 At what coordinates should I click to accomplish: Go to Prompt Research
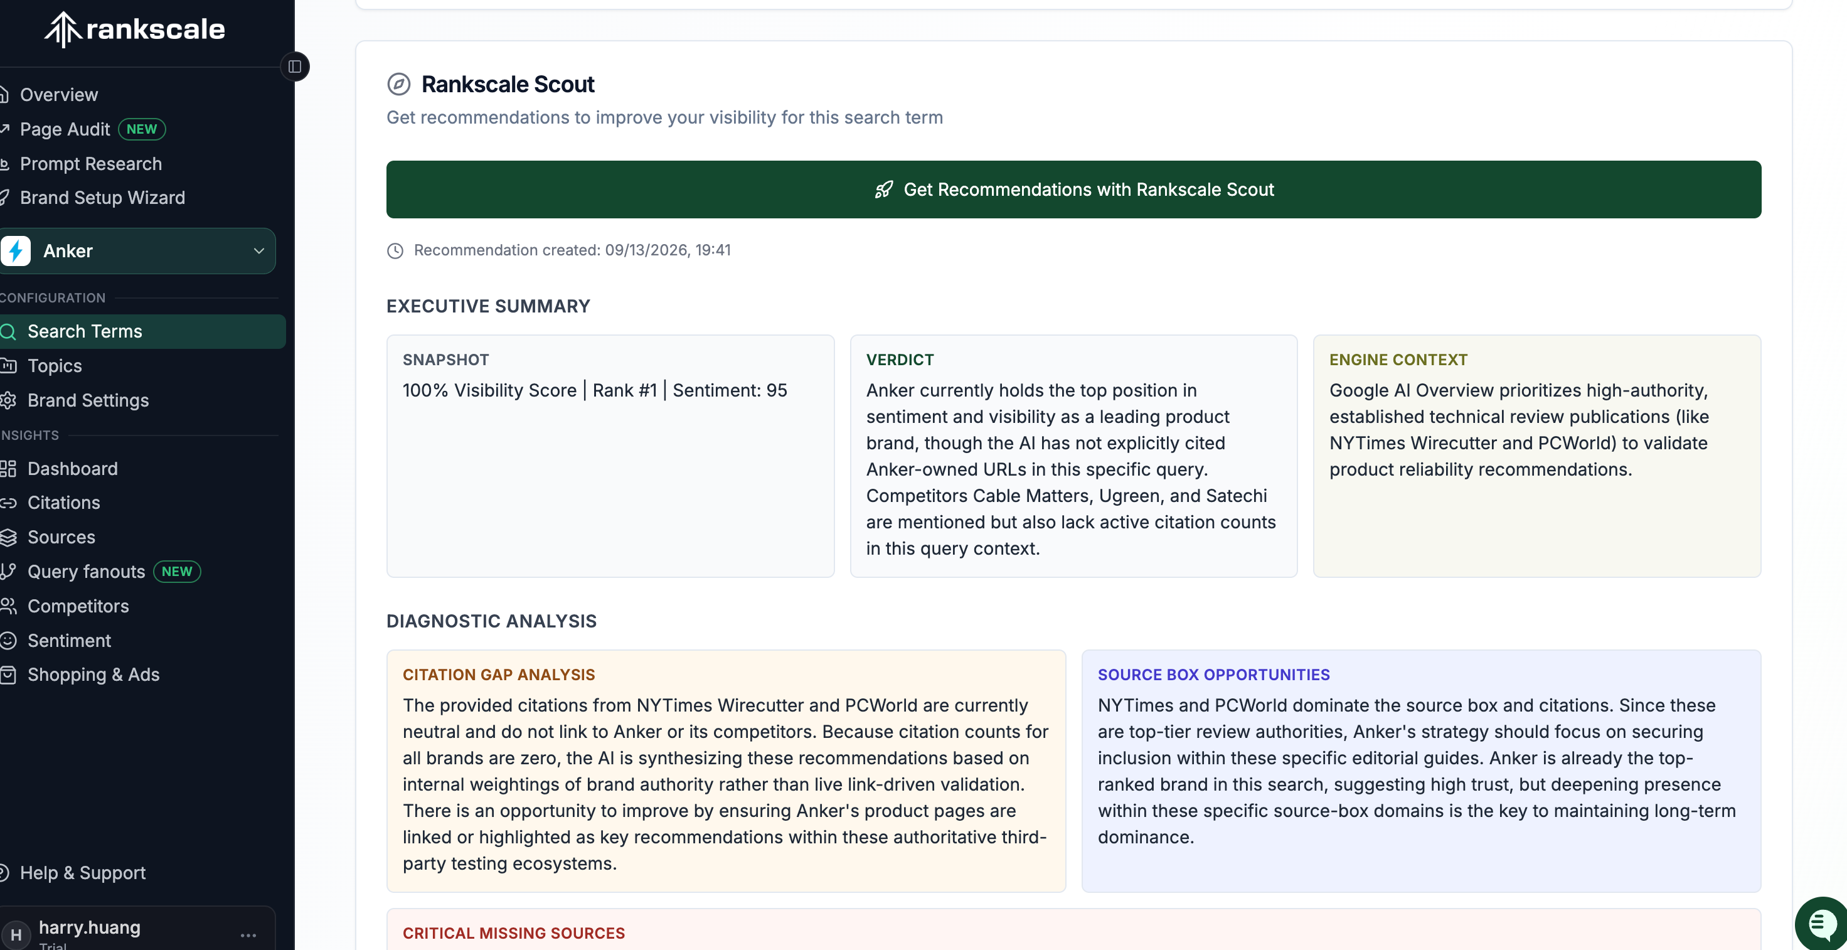(x=91, y=164)
